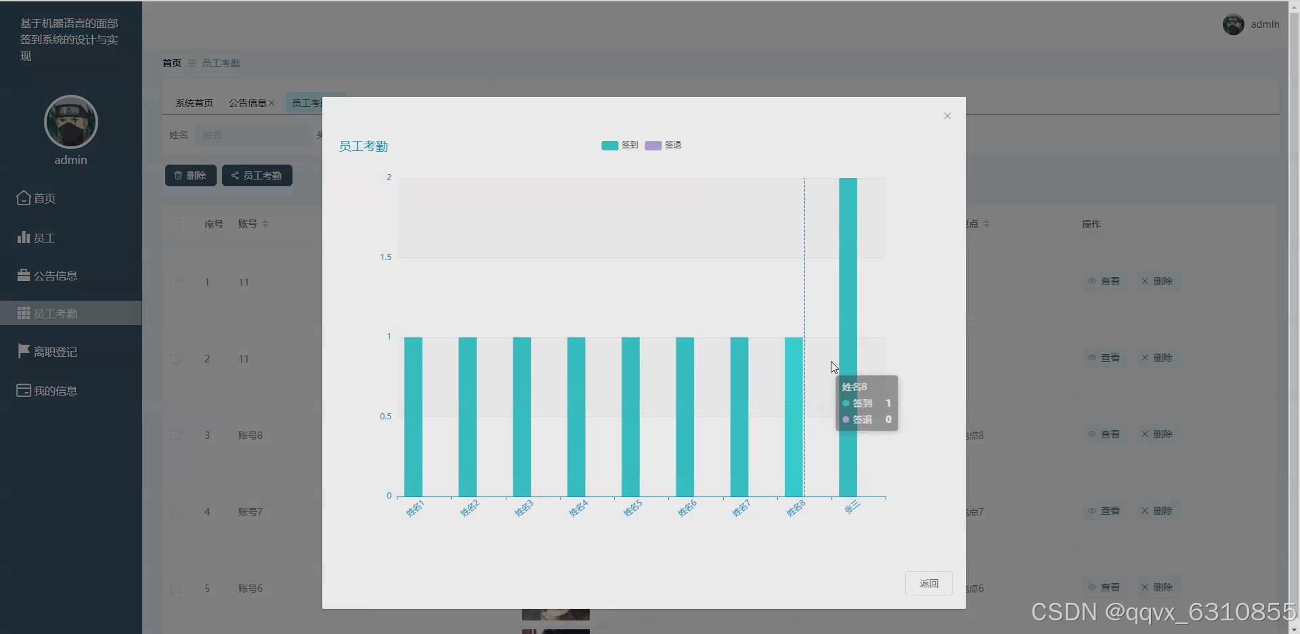Toggle the 签退 legend swatch
This screenshot has height=634, width=1300.
tap(653, 145)
